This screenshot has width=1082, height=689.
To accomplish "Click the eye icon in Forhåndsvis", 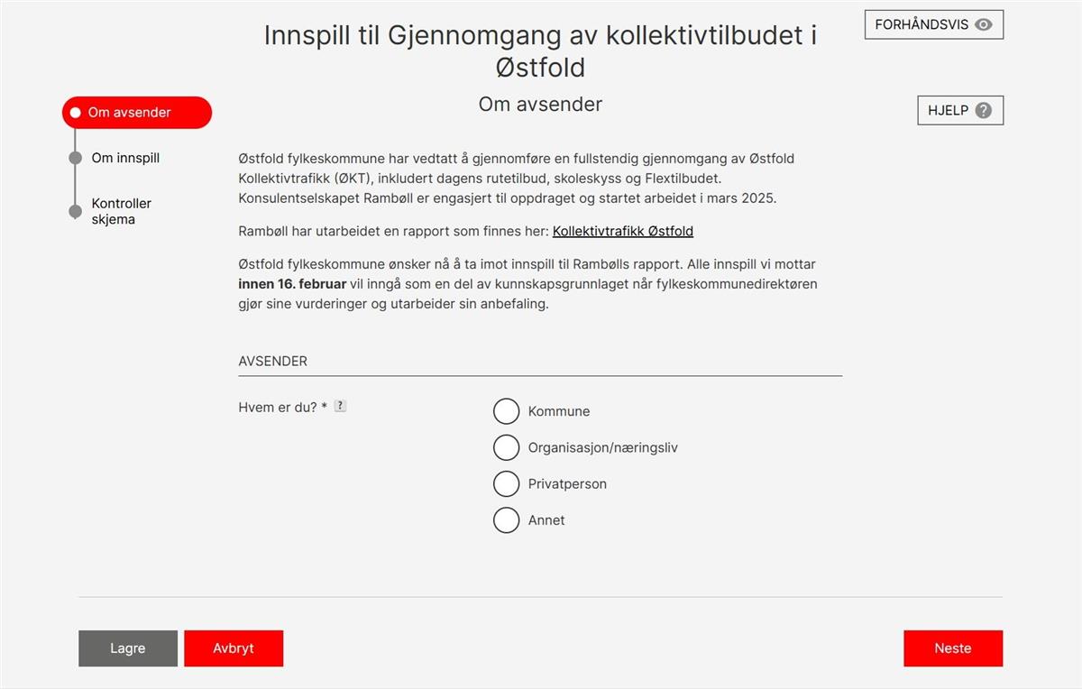I will coord(984,24).
